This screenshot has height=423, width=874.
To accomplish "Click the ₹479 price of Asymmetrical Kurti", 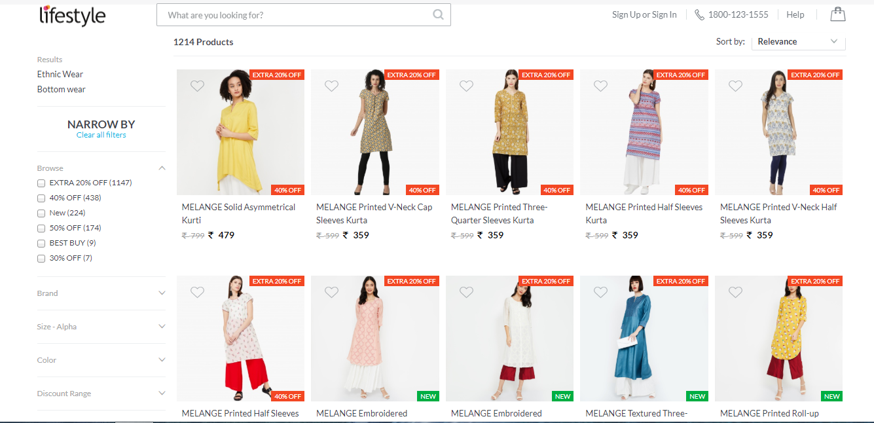I will point(221,235).
